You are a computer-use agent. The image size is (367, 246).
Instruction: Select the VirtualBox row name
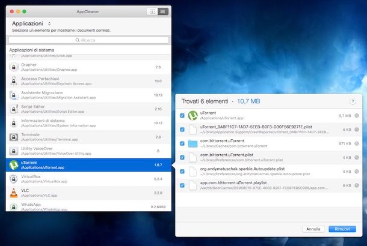[31, 176]
